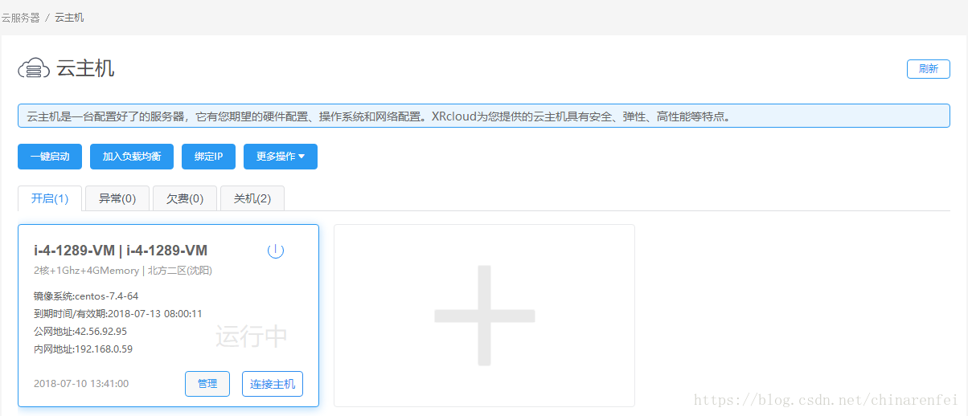Screen dimensions: 968x416
Task: Click the i-4-1289-VM card title
Action: pos(121,251)
